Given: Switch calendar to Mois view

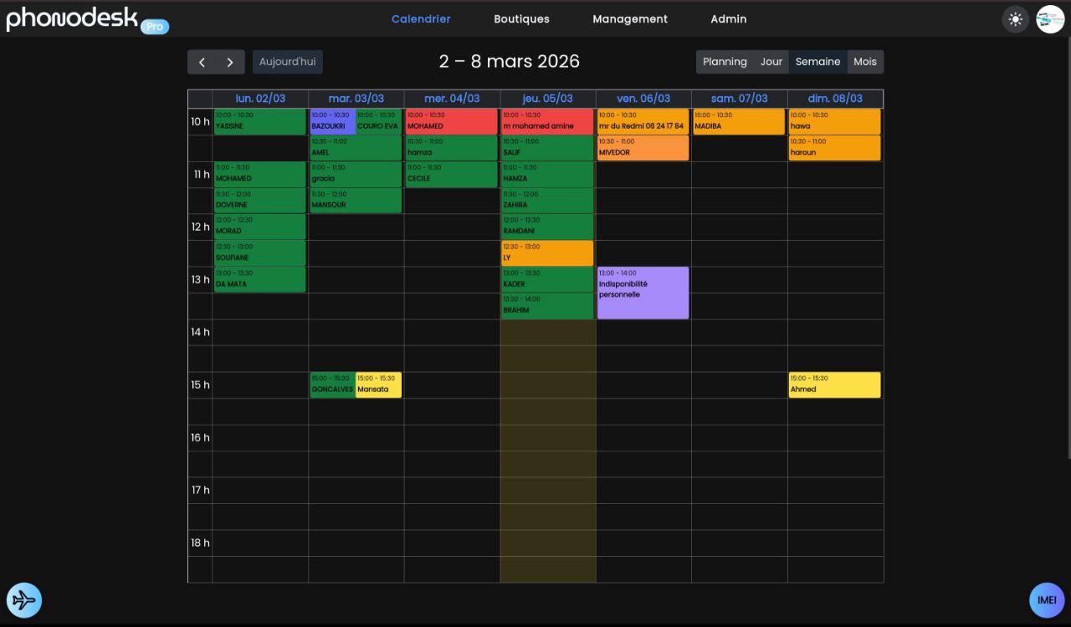Looking at the screenshot, I should click(x=865, y=61).
